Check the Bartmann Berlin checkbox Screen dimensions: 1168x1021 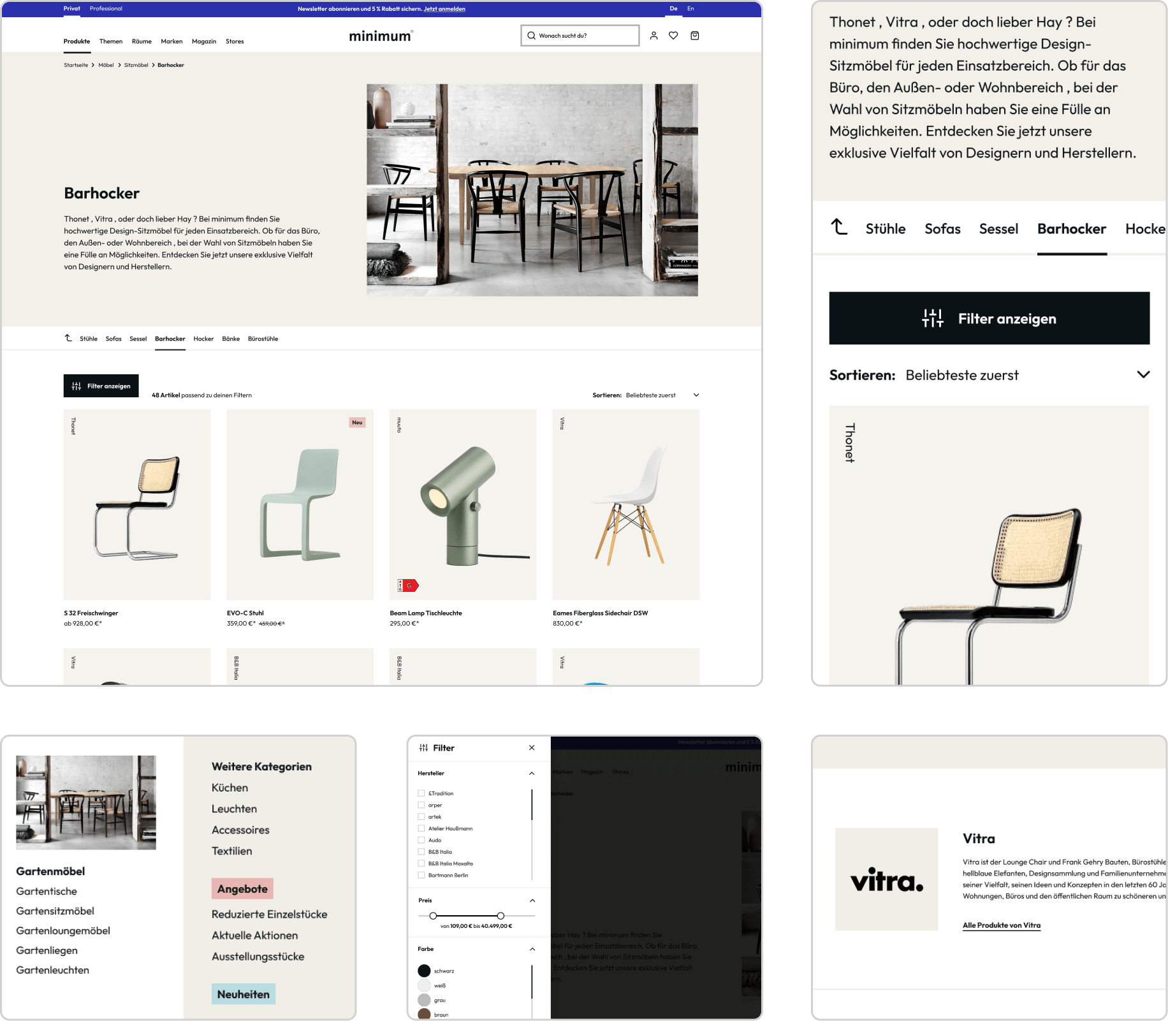click(x=421, y=875)
